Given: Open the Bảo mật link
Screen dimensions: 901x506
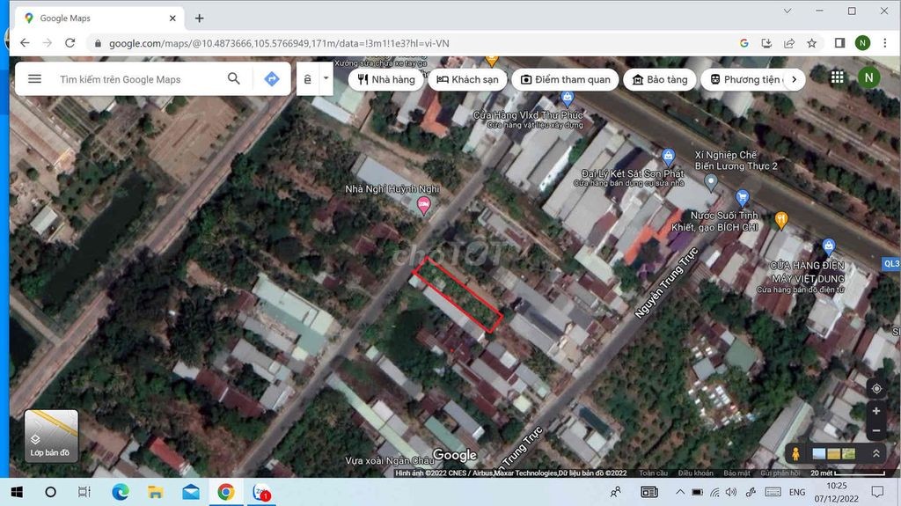Looking at the screenshot, I should tap(736, 473).
